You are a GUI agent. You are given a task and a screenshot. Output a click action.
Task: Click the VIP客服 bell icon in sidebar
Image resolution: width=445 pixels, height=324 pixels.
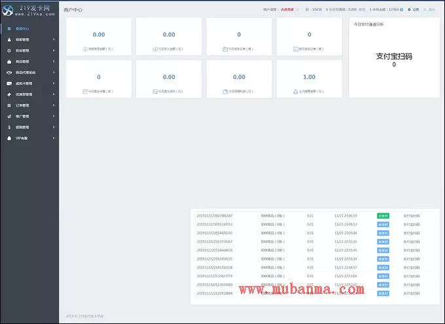click(9, 138)
